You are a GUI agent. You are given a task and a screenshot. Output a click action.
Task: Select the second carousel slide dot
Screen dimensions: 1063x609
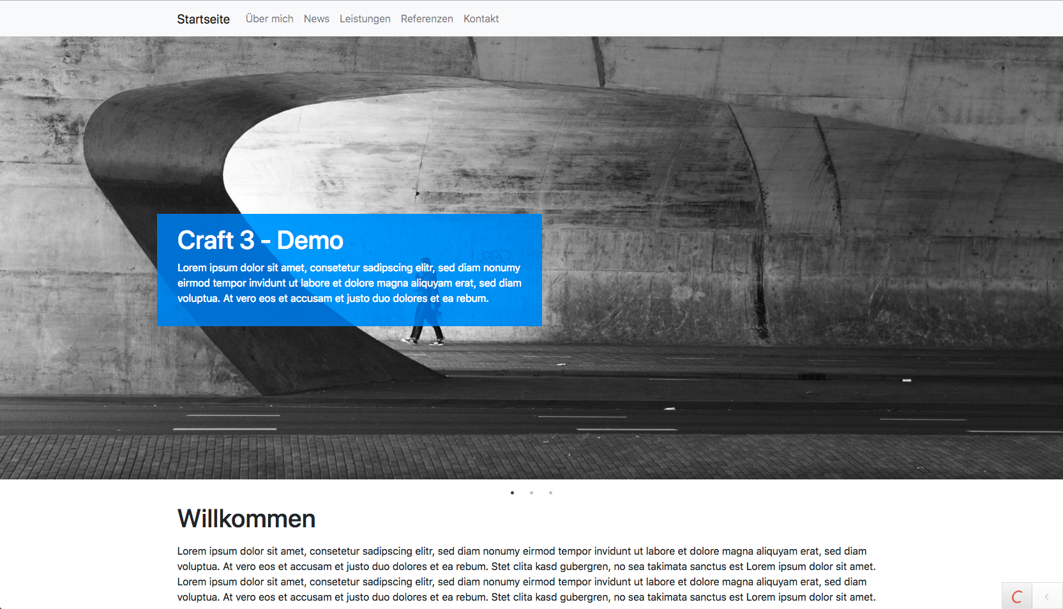click(531, 493)
